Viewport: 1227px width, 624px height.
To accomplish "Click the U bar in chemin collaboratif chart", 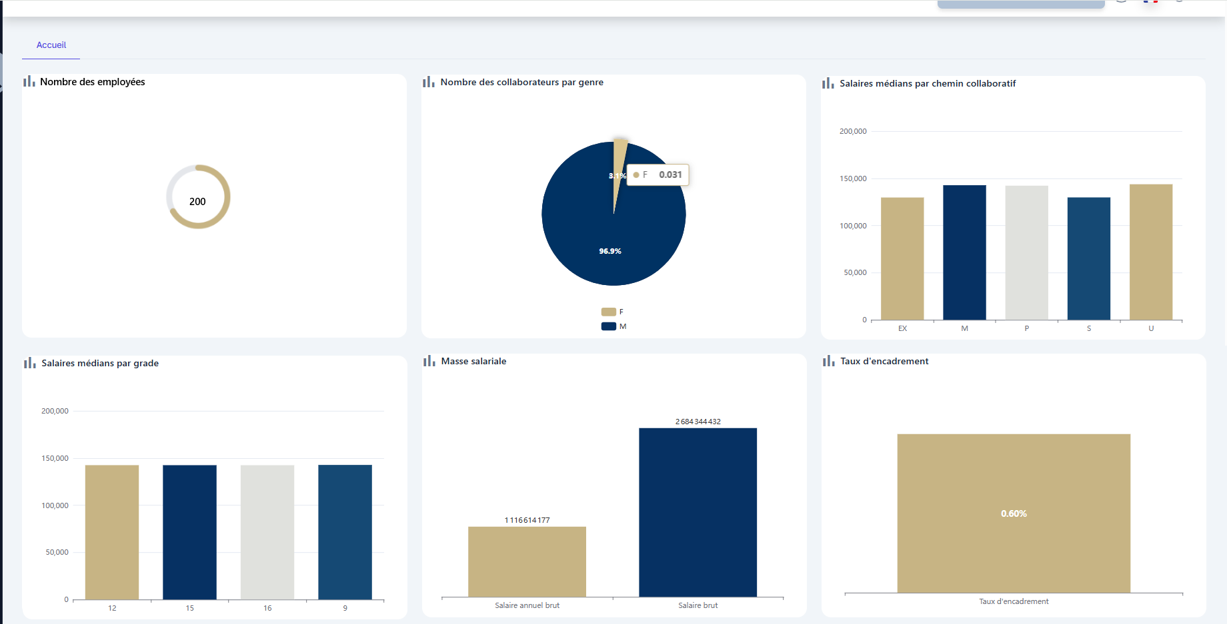I will point(1151,252).
